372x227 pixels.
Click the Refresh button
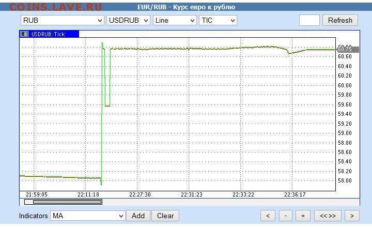(340, 20)
